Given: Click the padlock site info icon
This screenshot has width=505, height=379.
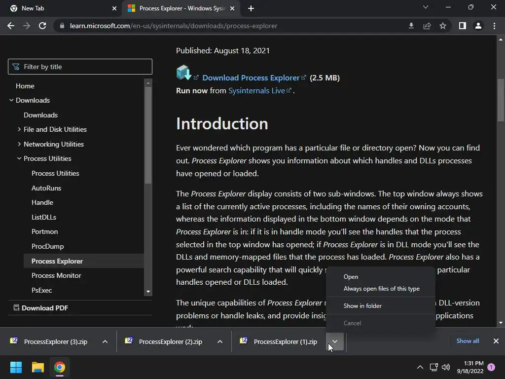Looking at the screenshot, I should tap(62, 26).
